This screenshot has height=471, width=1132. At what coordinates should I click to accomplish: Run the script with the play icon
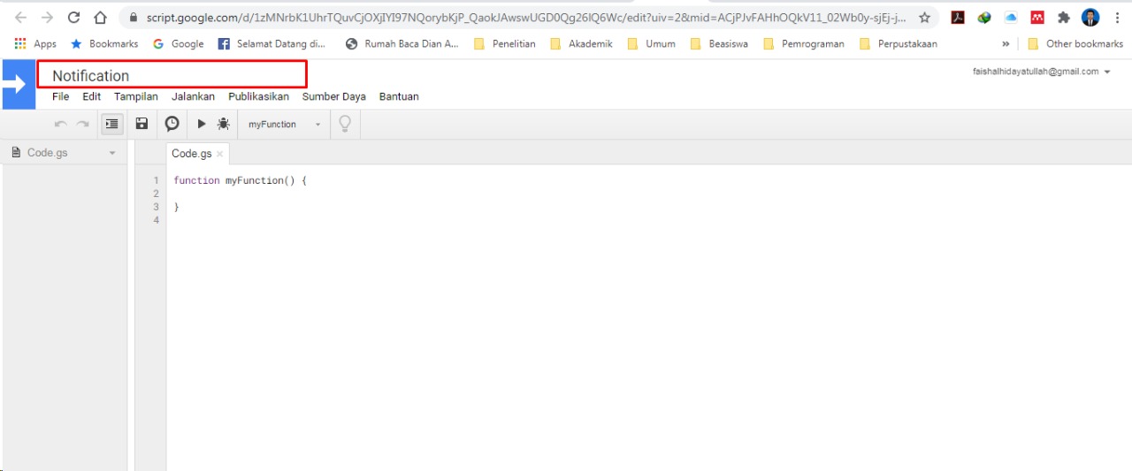coord(202,125)
